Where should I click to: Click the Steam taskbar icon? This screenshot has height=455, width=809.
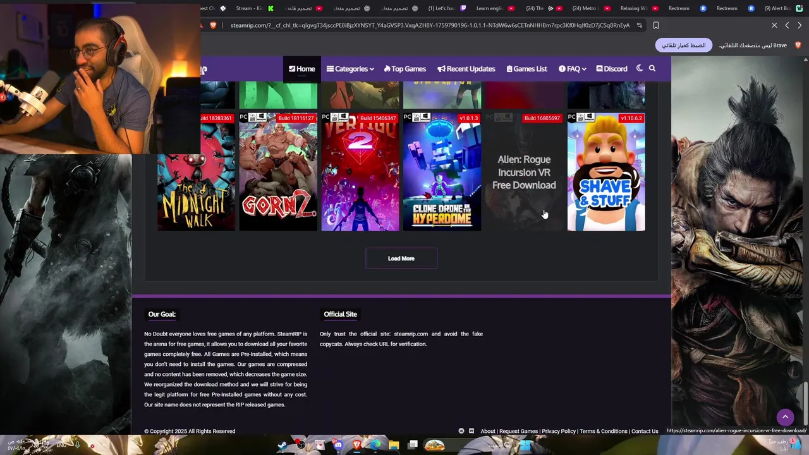coord(283,445)
